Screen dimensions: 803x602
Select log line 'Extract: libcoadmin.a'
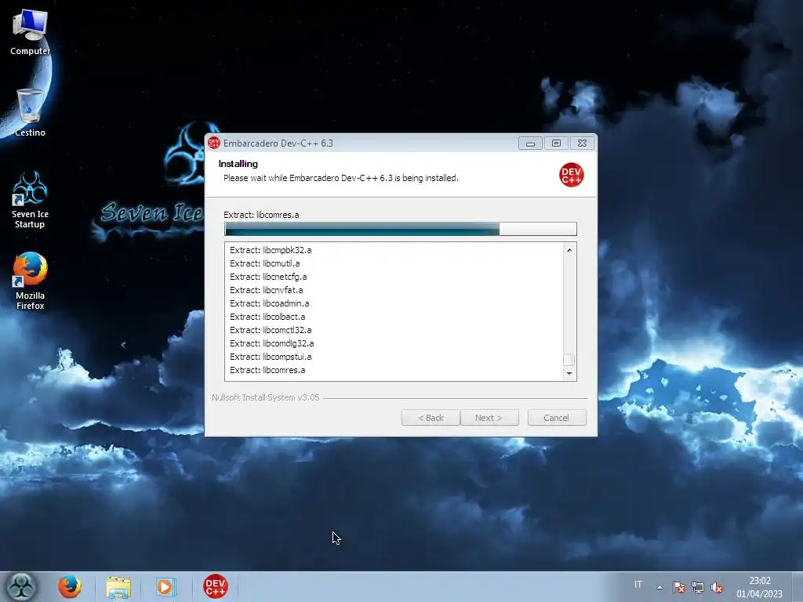[x=270, y=303]
